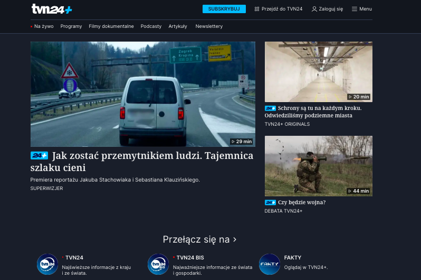Image resolution: width=421 pixels, height=280 pixels.
Task: Click the tvn24+ logo in header
Action: pyautogui.click(x=51, y=9)
